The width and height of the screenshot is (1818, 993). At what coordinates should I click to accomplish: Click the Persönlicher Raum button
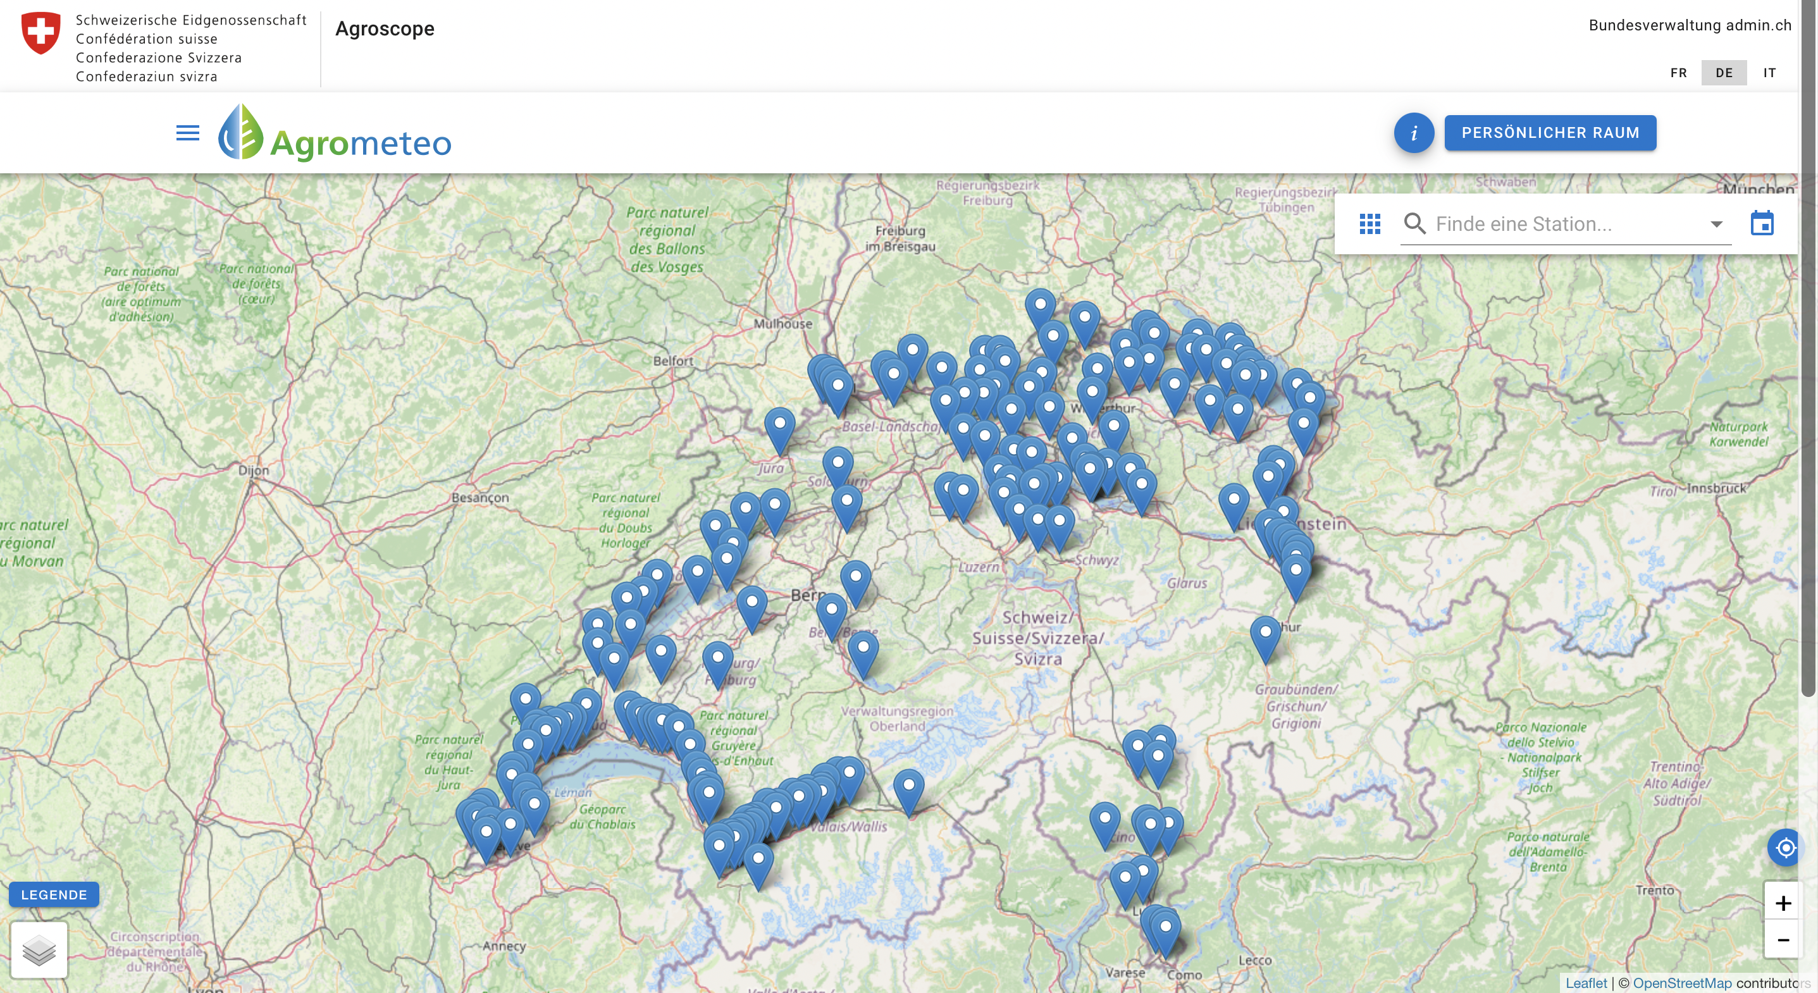(x=1550, y=133)
